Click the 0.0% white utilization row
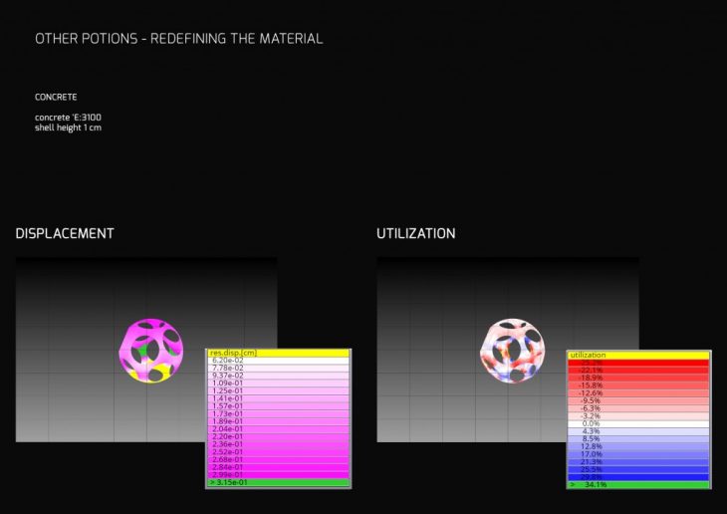The width and height of the screenshot is (727, 514). (638, 423)
